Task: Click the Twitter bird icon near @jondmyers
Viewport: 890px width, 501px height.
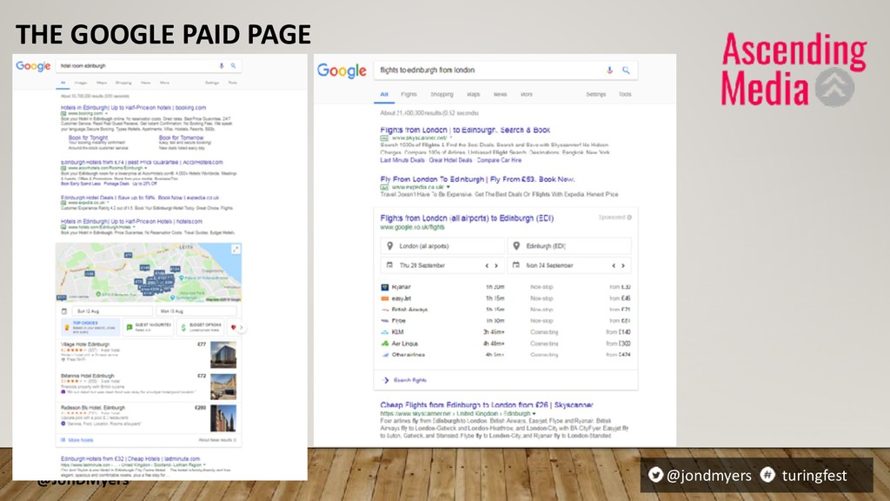Action: point(655,475)
